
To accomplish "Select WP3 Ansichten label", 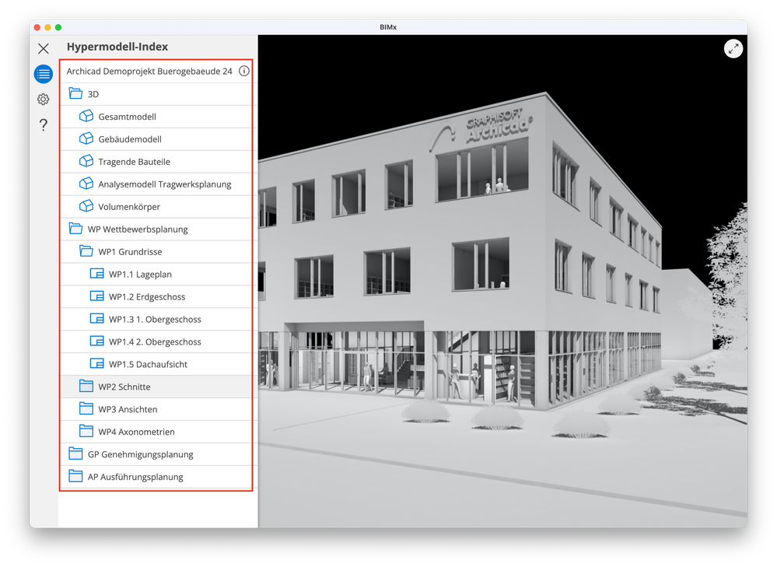I will coord(128,409).
